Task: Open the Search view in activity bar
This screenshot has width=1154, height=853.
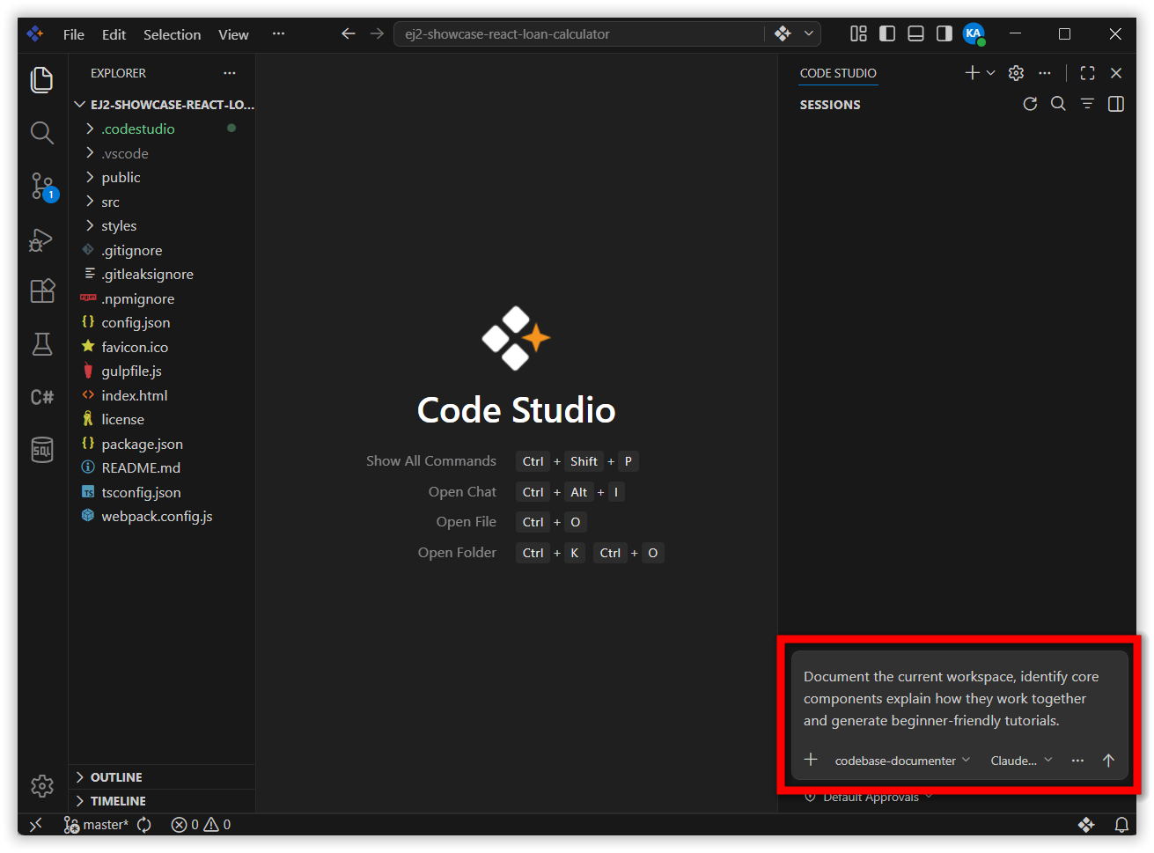Action: (42, 133)
